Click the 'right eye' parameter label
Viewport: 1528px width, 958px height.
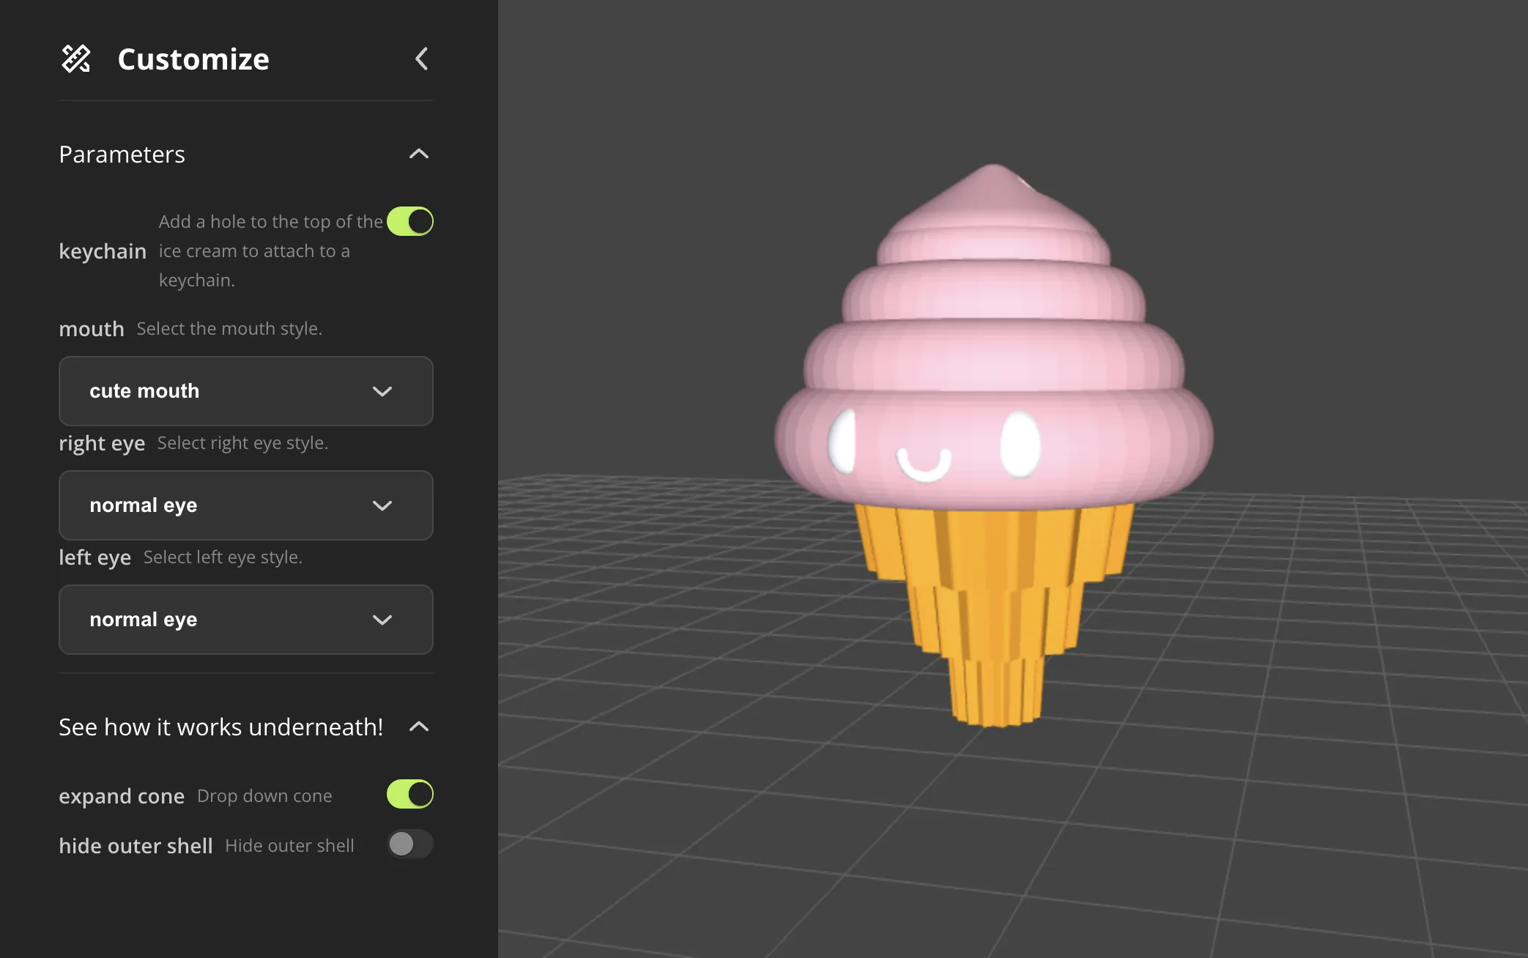[102, 443]
